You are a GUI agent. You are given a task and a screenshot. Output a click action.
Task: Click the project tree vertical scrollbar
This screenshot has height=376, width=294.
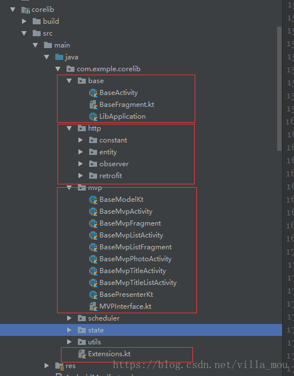pos(279,89)
